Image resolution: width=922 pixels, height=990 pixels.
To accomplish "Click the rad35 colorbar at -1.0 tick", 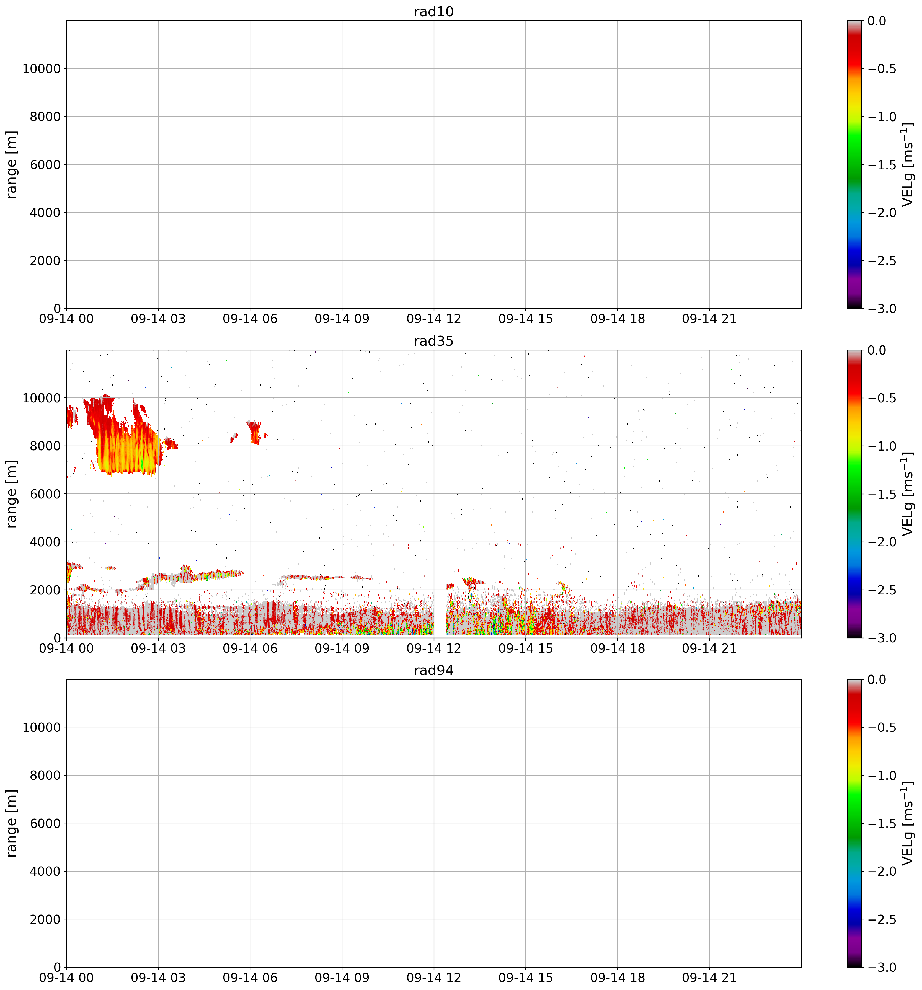I will pyautogui.click(x=854, y=446).
